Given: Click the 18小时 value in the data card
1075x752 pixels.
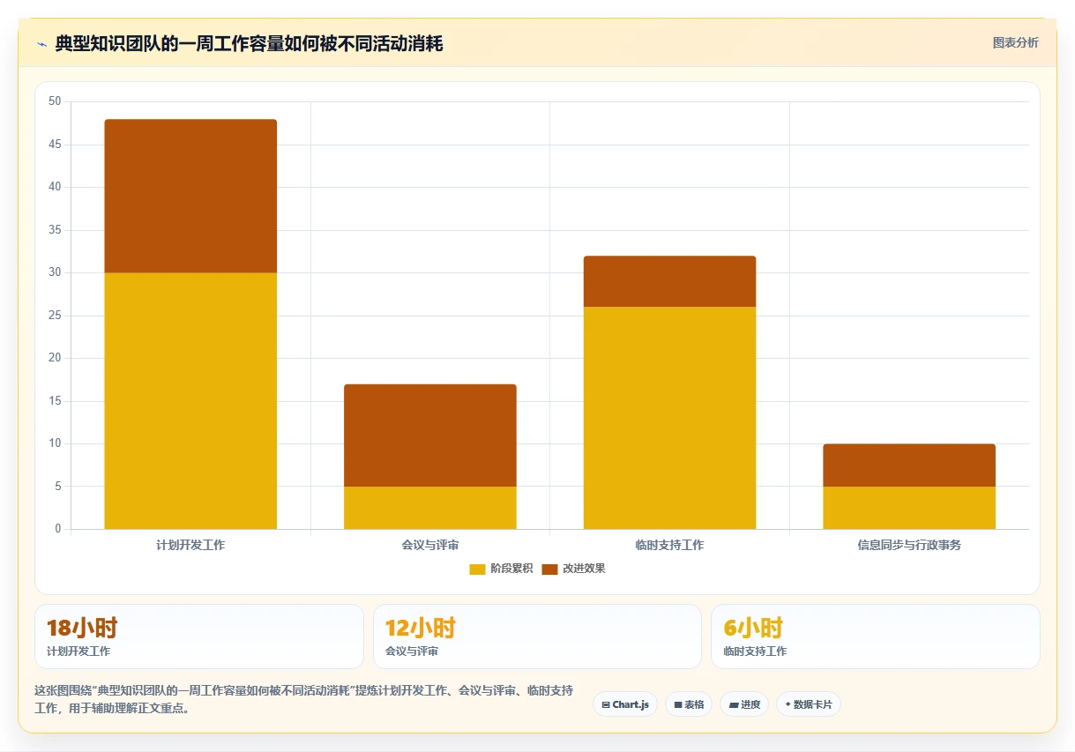Looking at the screenshot, I should pyautogui.click(x=82, y=629).
